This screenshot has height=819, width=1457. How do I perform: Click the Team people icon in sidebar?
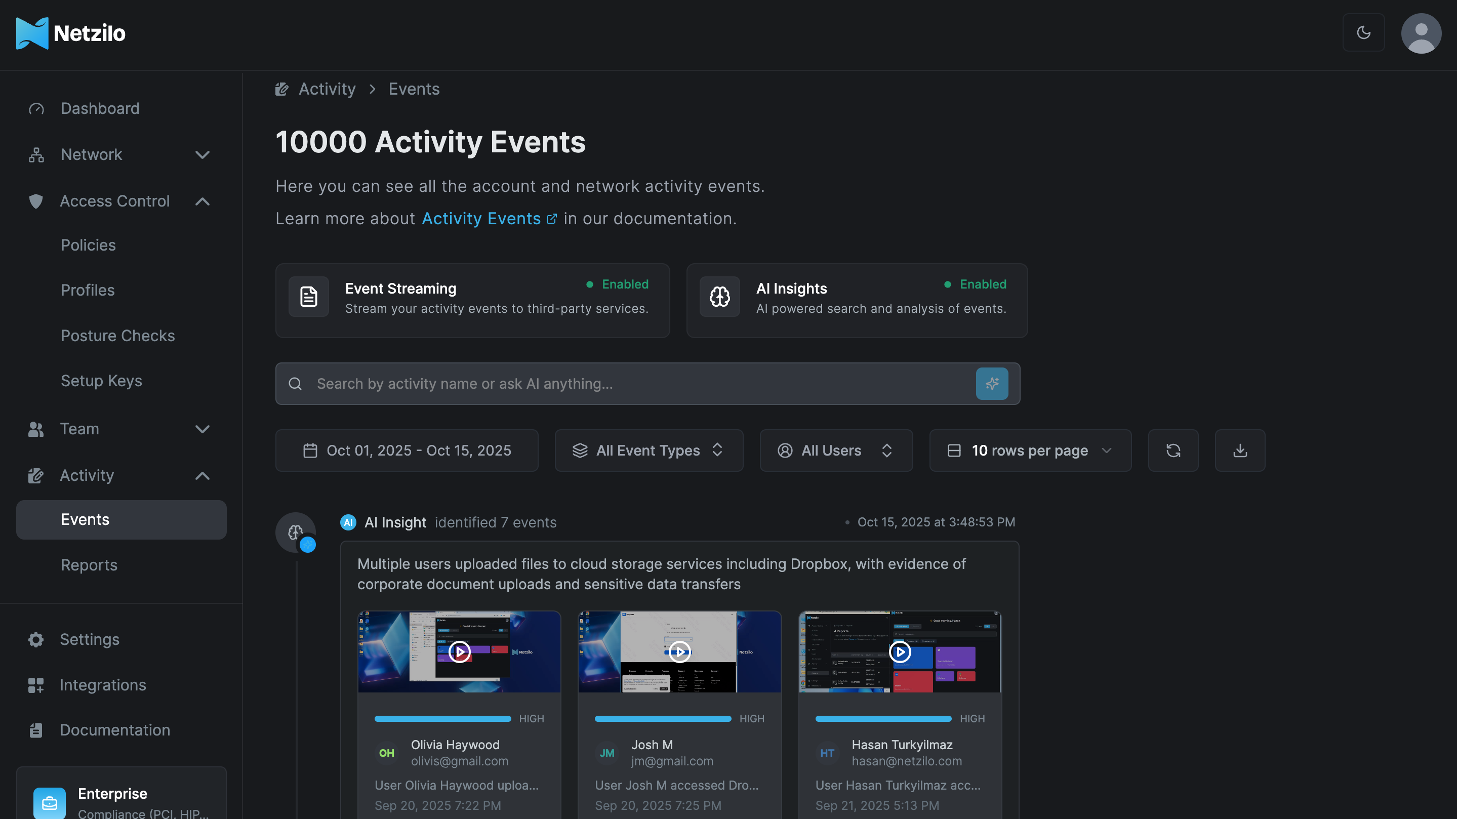(x=35, y=429)
